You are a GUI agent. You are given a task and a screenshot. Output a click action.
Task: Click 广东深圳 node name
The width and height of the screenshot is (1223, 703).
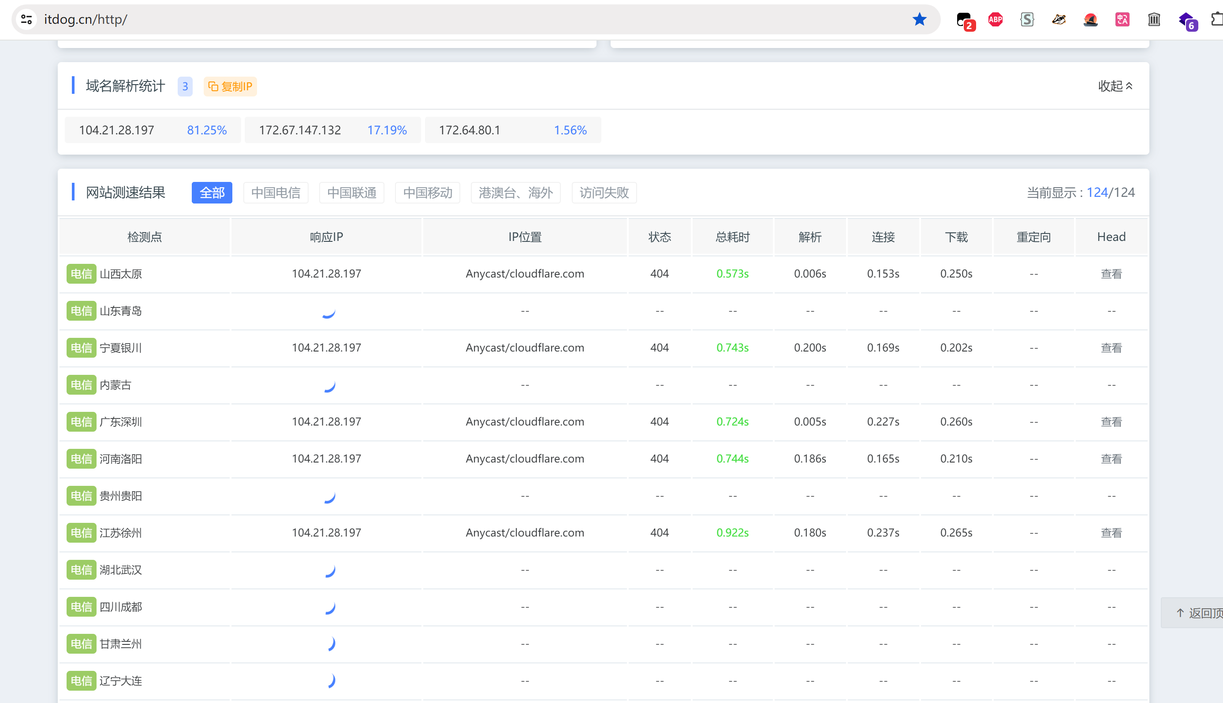click(120, 422)
